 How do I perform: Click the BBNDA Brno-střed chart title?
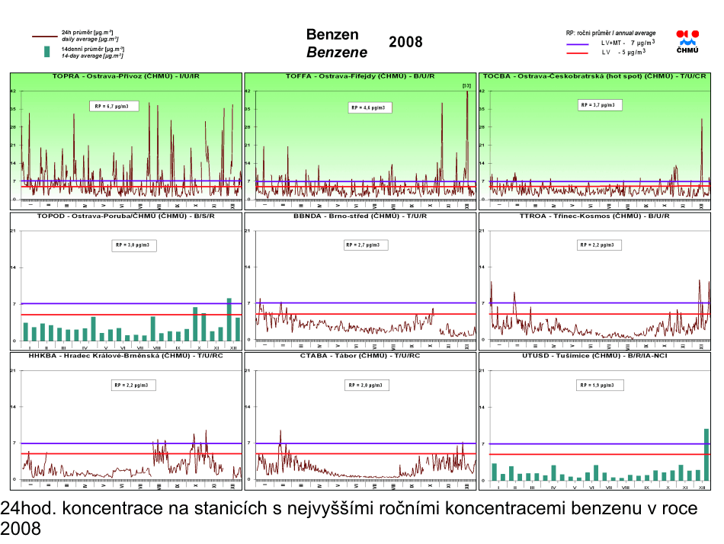360,216
